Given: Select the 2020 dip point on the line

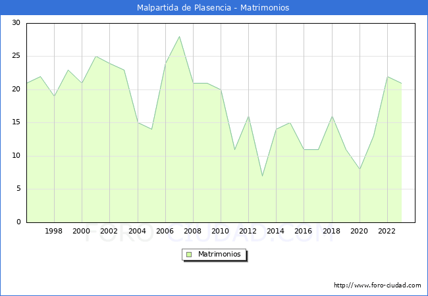Looking at the screenshot, I should click(x=360, y=169).
